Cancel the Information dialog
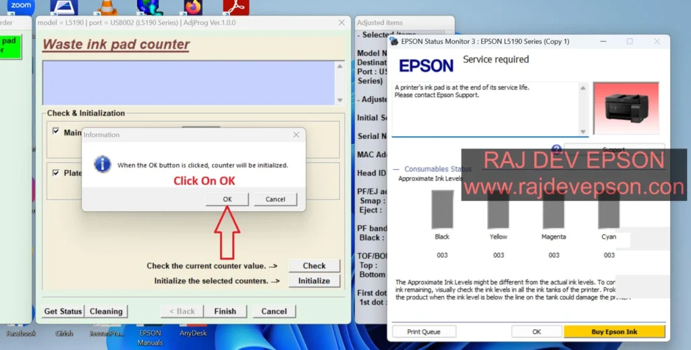 pyautogui.click(x=275, y=199)
